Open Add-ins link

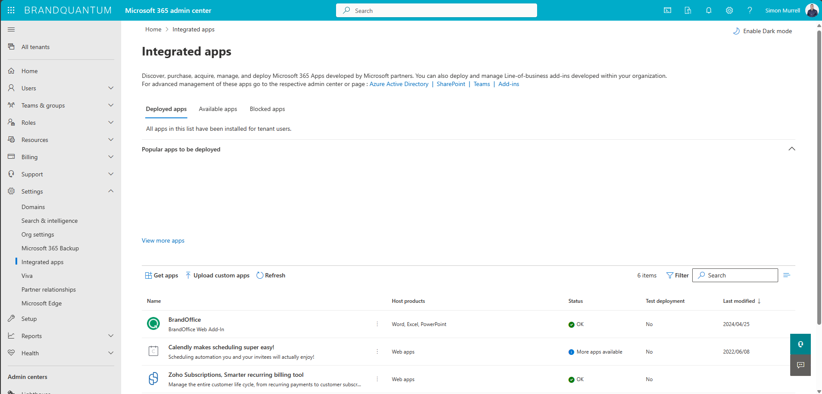pos(509,84)
